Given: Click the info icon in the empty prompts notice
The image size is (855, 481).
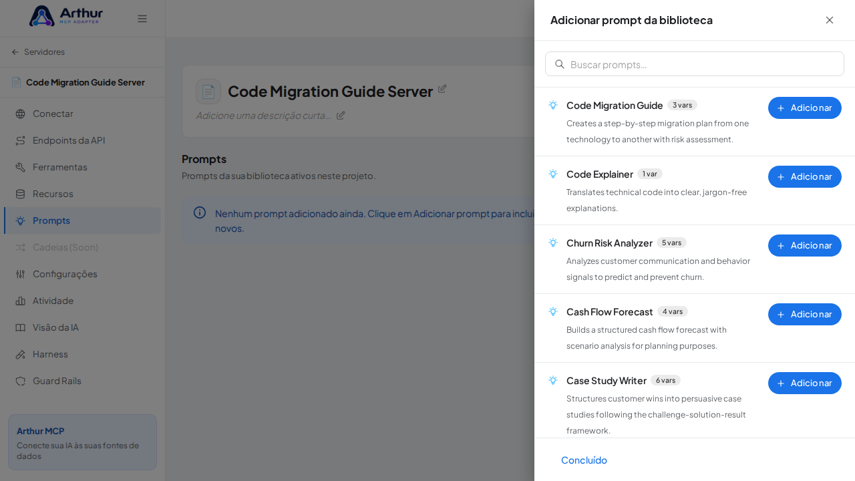Looking at the screenshot, I should 200,212.
